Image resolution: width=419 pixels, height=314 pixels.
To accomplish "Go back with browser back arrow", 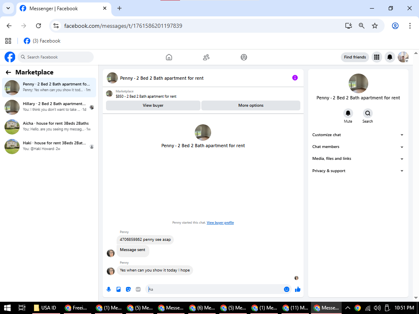I will [x=9, y=26].
